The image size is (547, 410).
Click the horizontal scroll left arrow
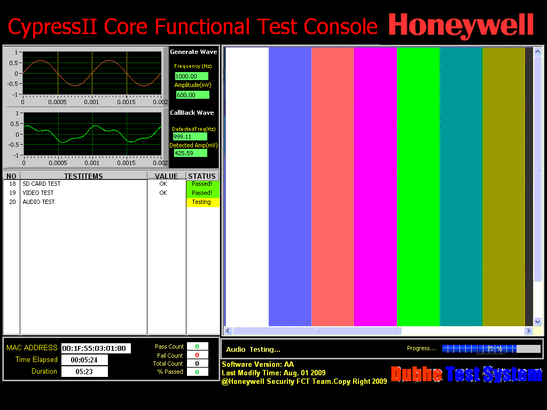click(228, 330)
